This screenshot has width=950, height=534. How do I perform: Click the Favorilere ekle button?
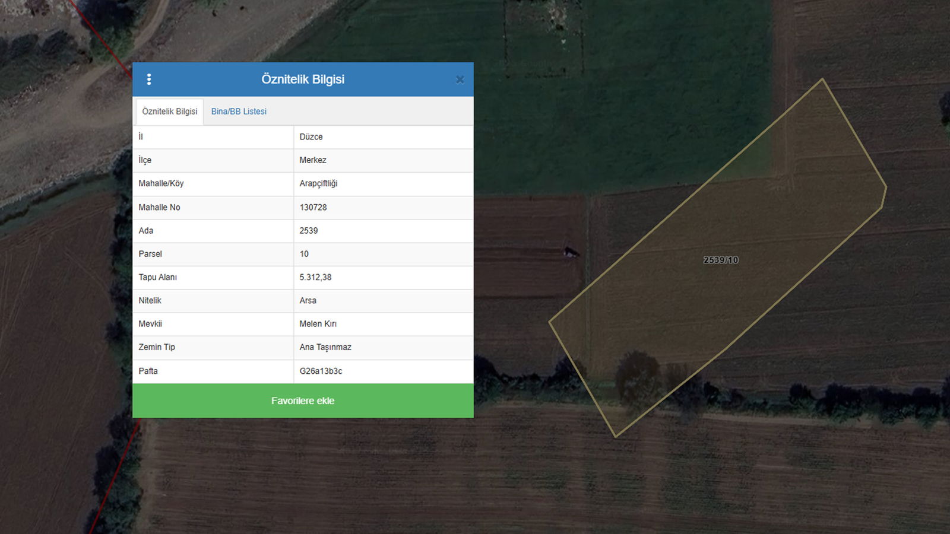(x=303, y=401)
